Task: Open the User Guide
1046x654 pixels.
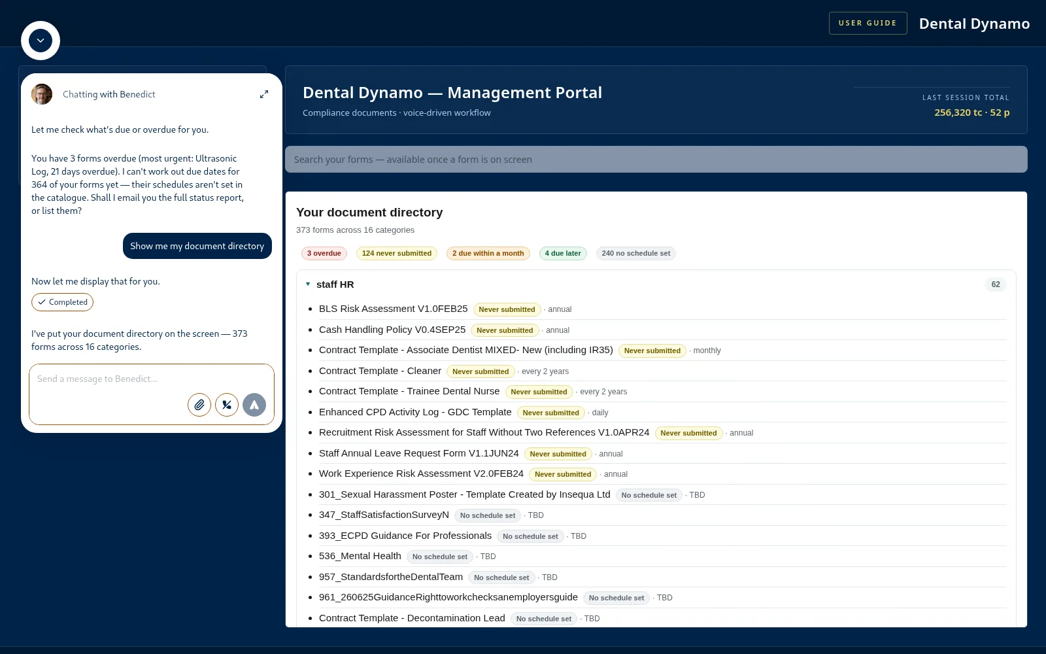Action: 868,23
